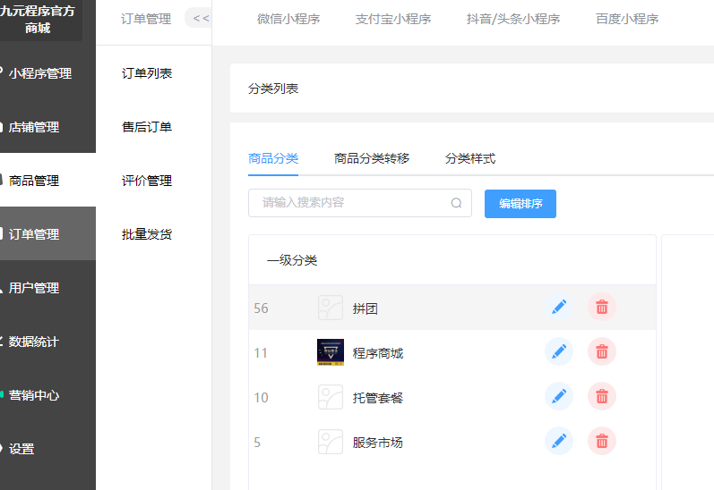Open 售后订单 in the submenu

click(x=147, y=127)
